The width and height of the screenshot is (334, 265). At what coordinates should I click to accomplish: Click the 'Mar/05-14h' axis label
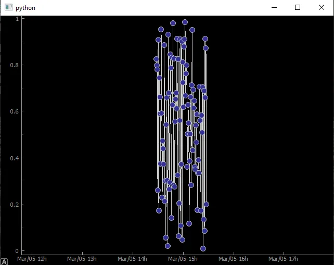coord(132,259)
